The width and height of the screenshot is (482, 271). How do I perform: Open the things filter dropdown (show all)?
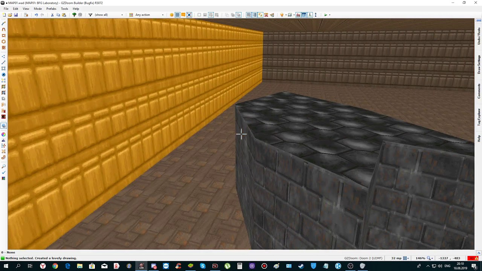click(108, 15)
